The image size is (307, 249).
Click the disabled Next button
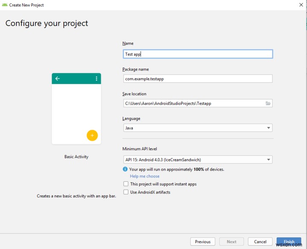[232, 242]
